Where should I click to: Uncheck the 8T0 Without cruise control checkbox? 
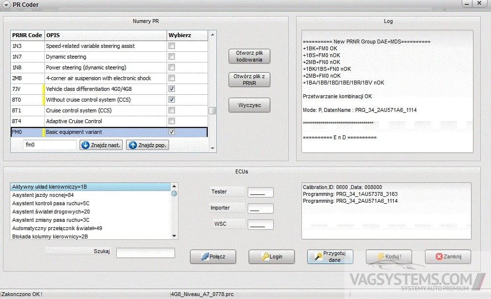pyautogui.click(x=171, y=100)
